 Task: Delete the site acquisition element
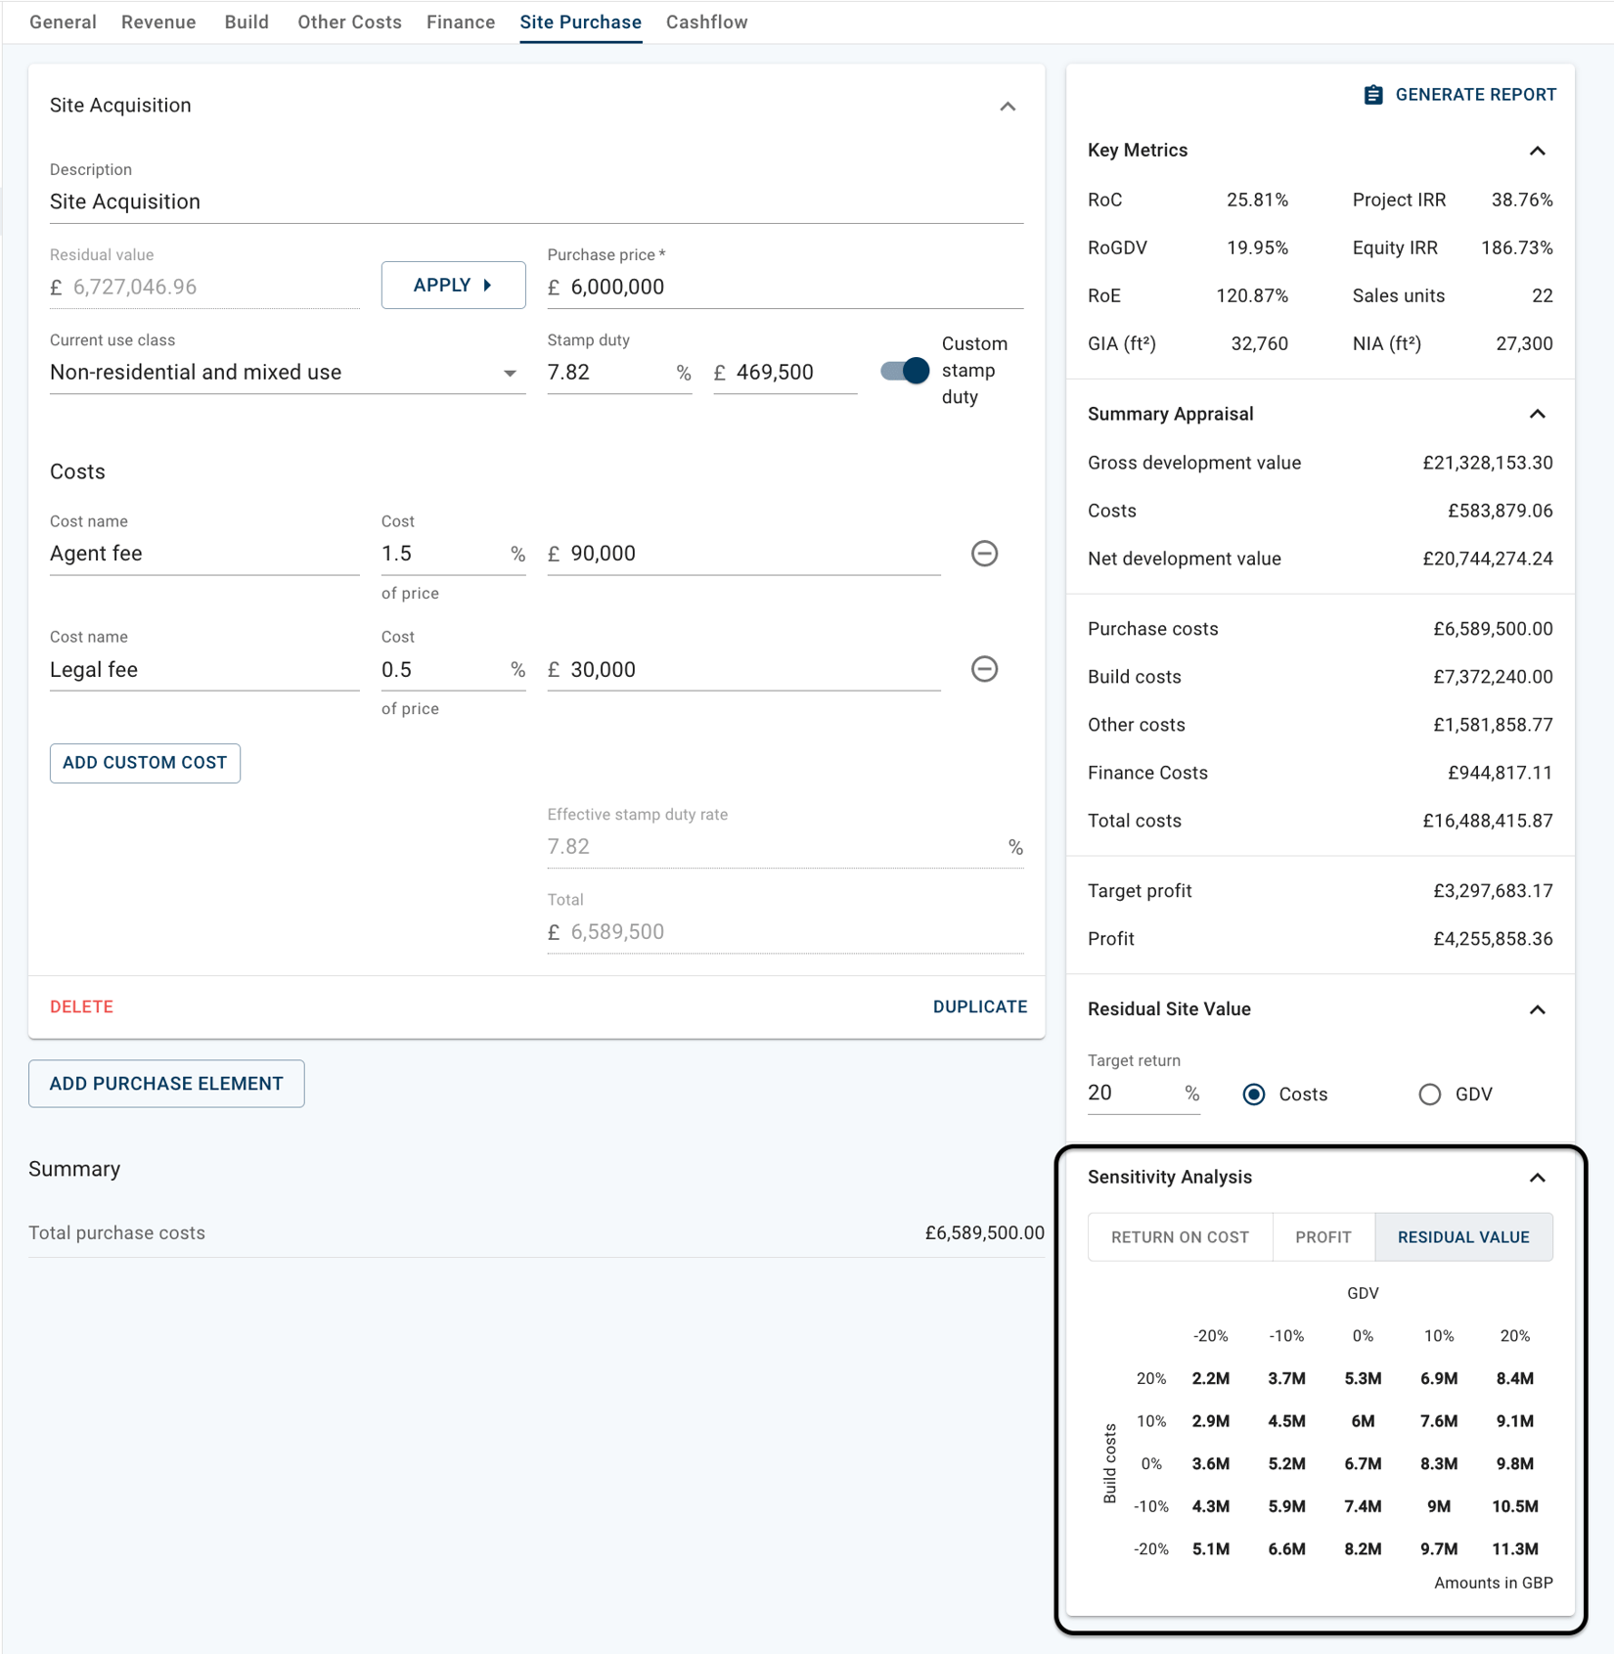tap(81, 1006)
